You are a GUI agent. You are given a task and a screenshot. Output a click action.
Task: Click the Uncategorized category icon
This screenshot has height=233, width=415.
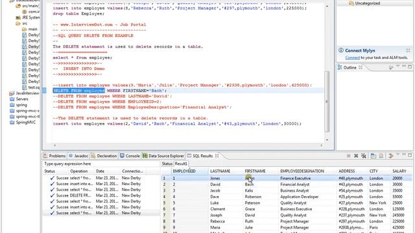[x=351, y=3]
